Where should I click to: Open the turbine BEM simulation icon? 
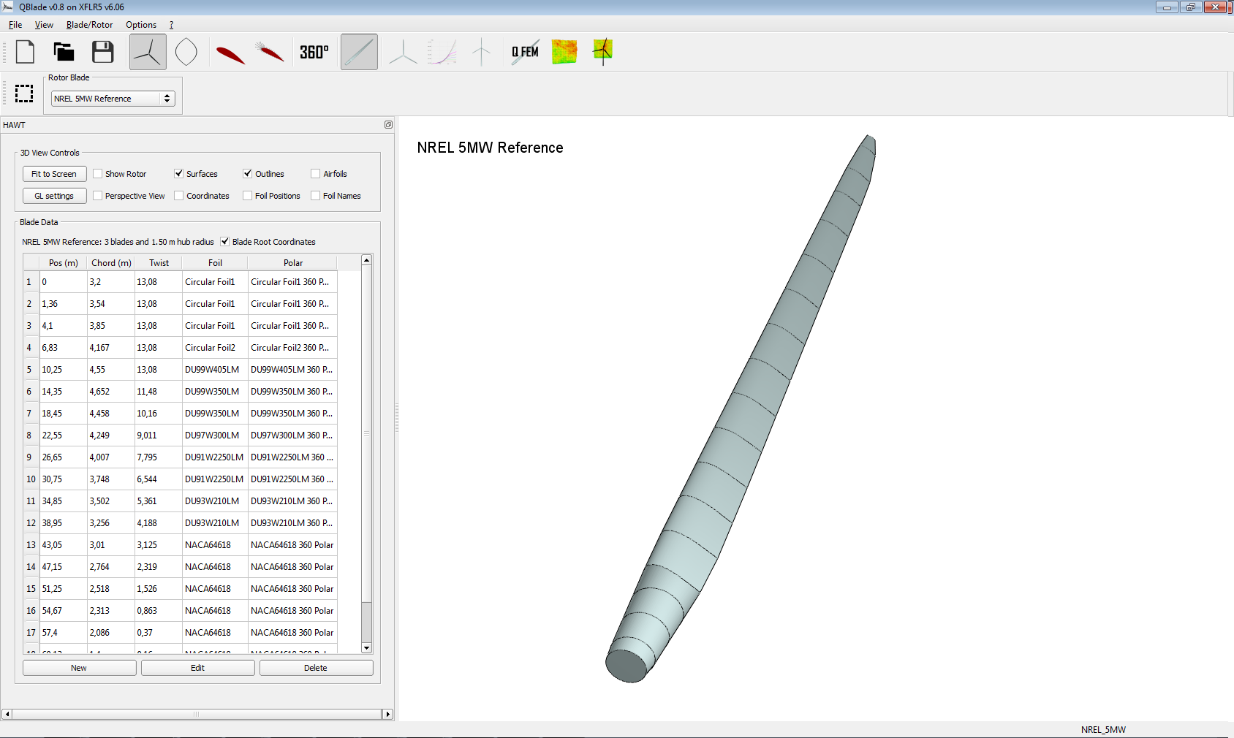(x=482, y=52)
